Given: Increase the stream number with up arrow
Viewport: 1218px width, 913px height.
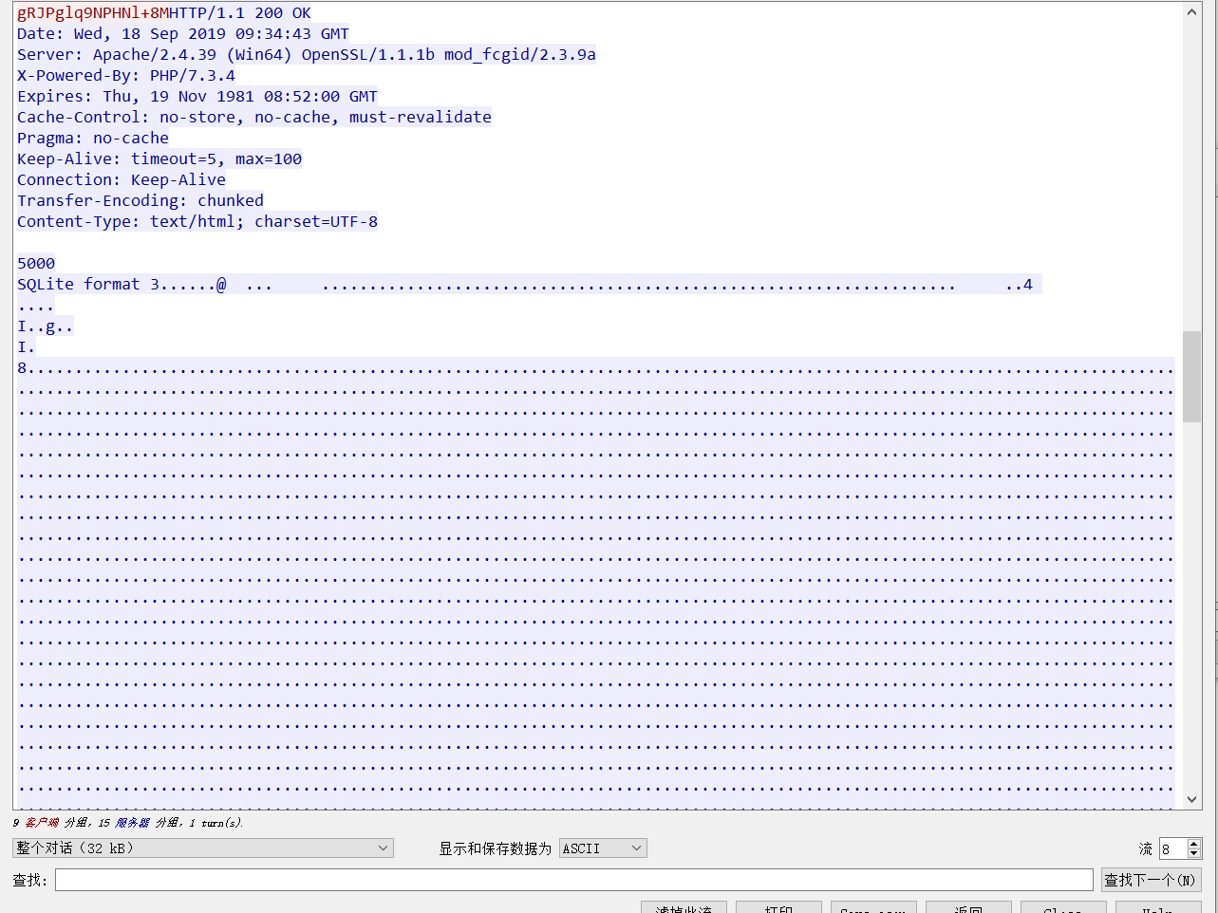Looking at the screenshot, I should pyautogui.click(x=1194, y=844).
